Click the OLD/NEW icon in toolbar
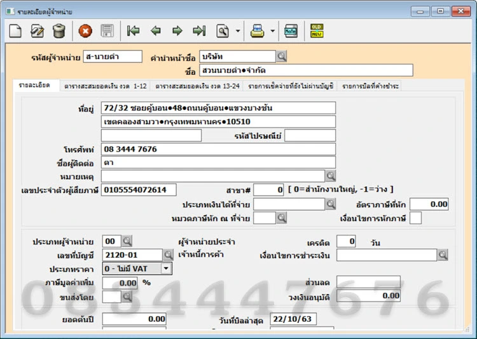The width and height of the screenshot is (477, 339). click(317, 31)
